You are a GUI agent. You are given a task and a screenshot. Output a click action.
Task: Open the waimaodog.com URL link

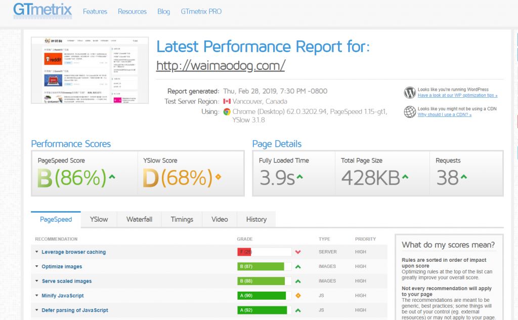[x=221, y=66]
